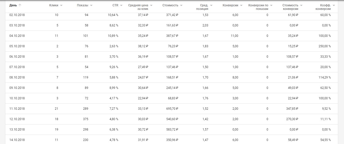Click the Конверсии column arrow icon

click(241, 5)
